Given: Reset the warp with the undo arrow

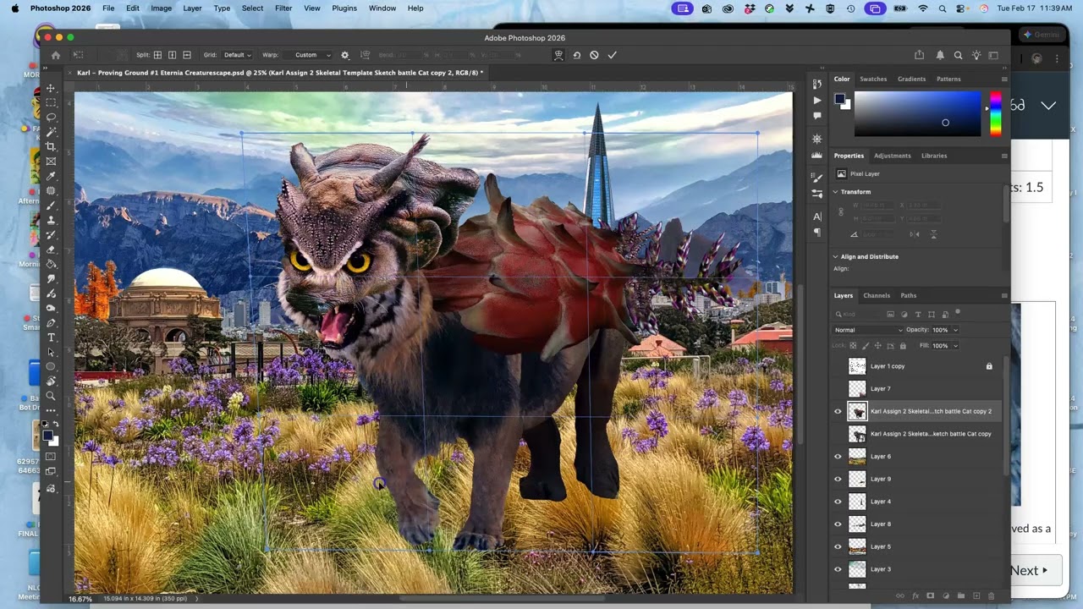Looking at the screenshot, I should click(x=576, y=55).
